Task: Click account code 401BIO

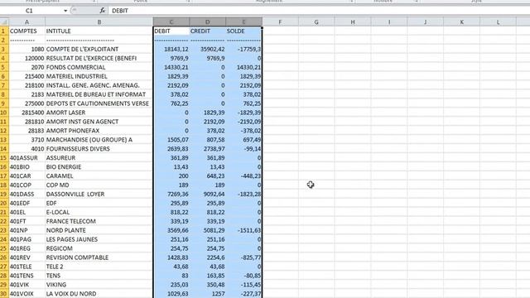Action: pyautogui.click(x=26, y=167)
